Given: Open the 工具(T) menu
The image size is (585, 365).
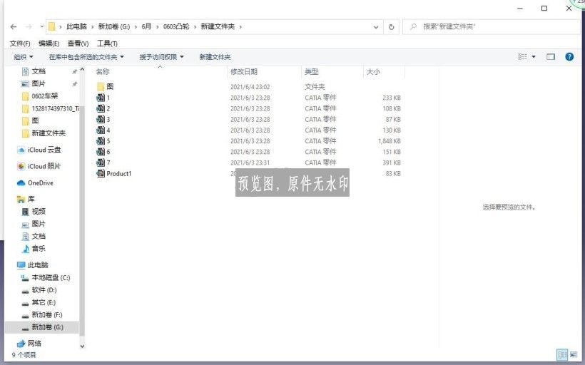Looking at the screenshot, I should [107, 43].
